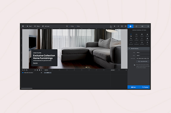Open the On Scroll options section
The width and height of the screenshot is (171, 113).
(137, 39)
